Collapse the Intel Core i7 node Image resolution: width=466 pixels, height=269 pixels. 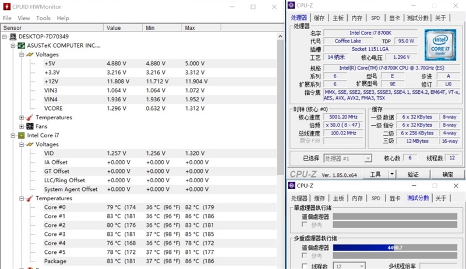(x=13, y=136)
